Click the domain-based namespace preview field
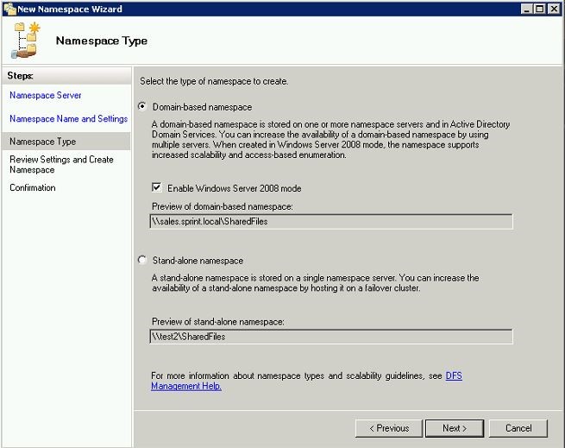This screenshot has height=448, width=565. pyautogui.click(x=331, y=222)
